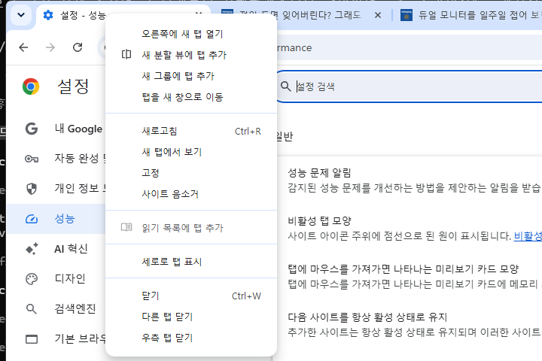Open 내 Google settings section
This screenshot has width=542, height=361.
click(56, 129)
